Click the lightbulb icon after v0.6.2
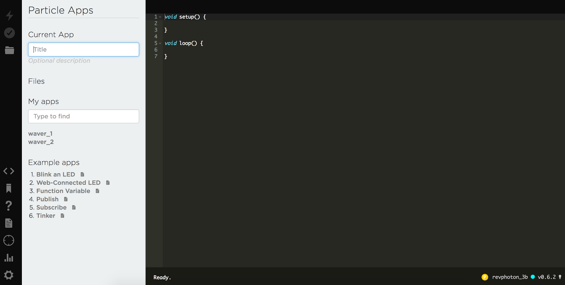 tap(560, 277)
